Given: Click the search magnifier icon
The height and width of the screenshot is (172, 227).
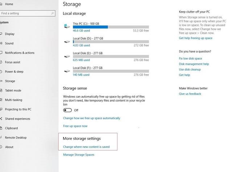Looking at the screenshot, I should tap(53, 13).
